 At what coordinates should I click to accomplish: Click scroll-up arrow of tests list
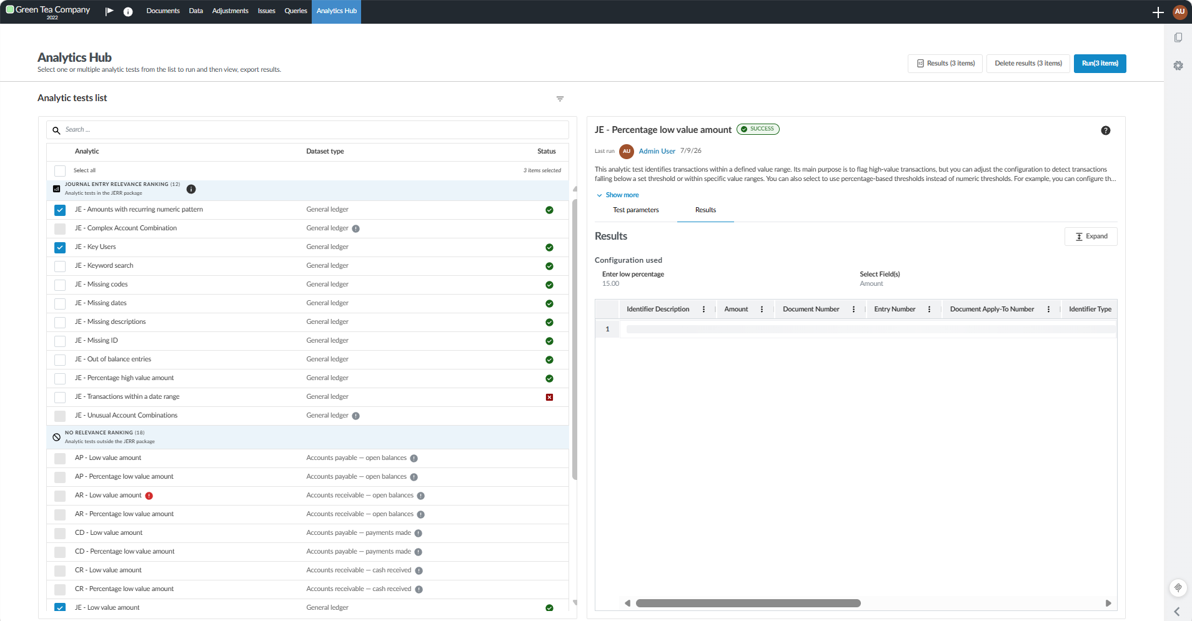574,188
